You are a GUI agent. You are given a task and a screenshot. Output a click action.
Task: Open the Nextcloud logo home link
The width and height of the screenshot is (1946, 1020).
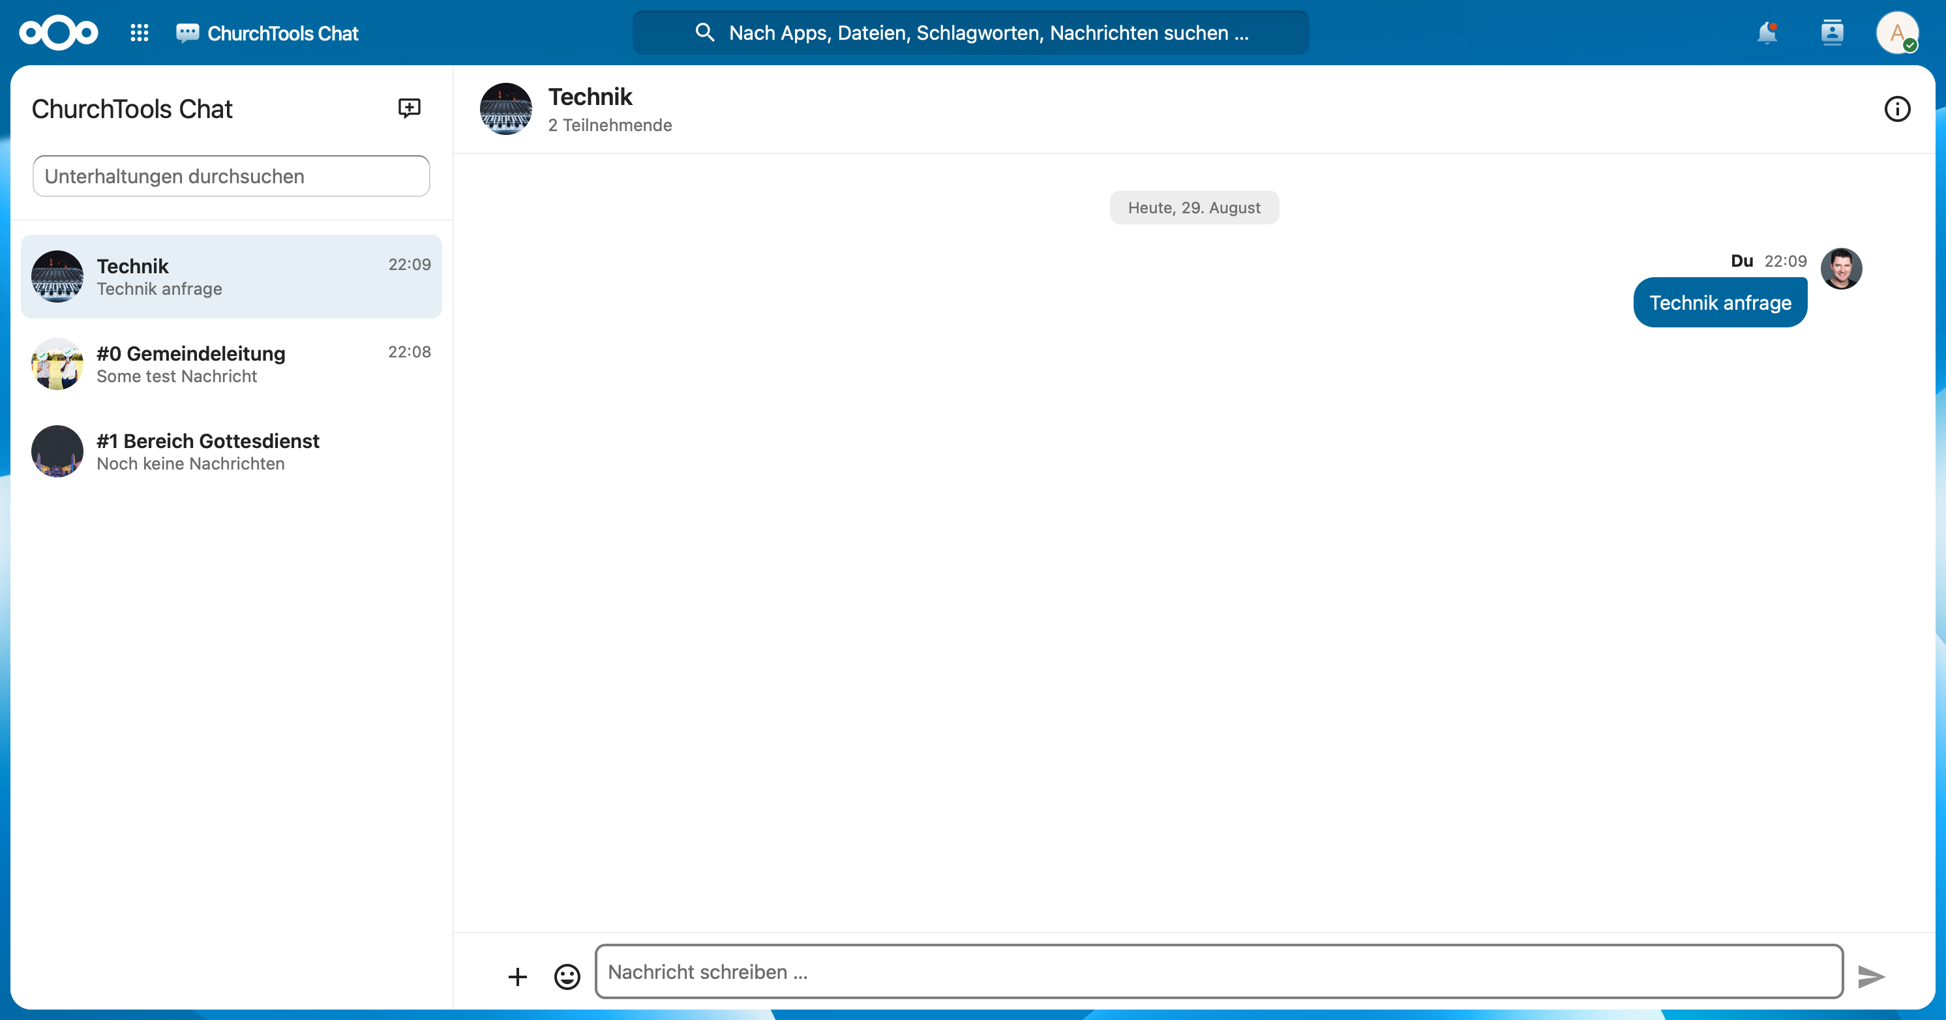(59, 33)
